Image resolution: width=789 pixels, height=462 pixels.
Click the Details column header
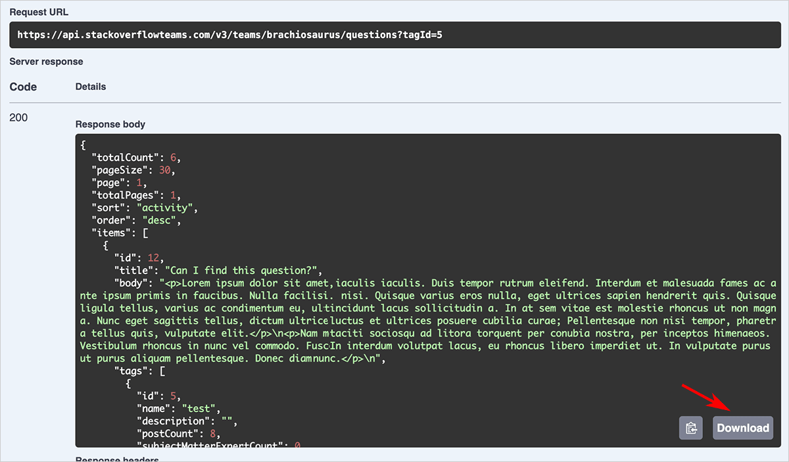click(91, 87)
